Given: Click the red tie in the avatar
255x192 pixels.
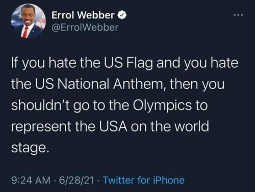Looking at the screenshot, I should pos(25,32).
